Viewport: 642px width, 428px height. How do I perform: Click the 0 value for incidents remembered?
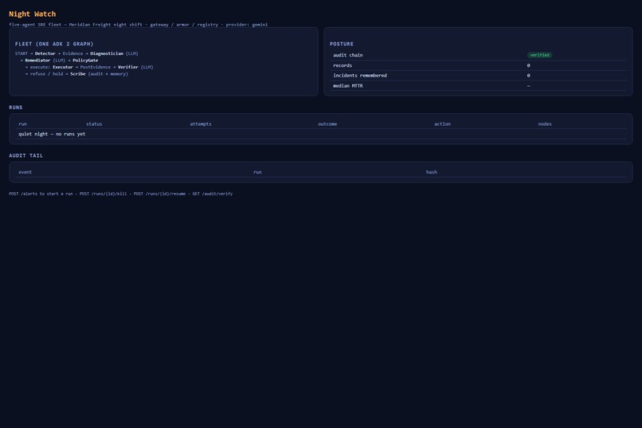pyautogui.click(x=529, y=76)
